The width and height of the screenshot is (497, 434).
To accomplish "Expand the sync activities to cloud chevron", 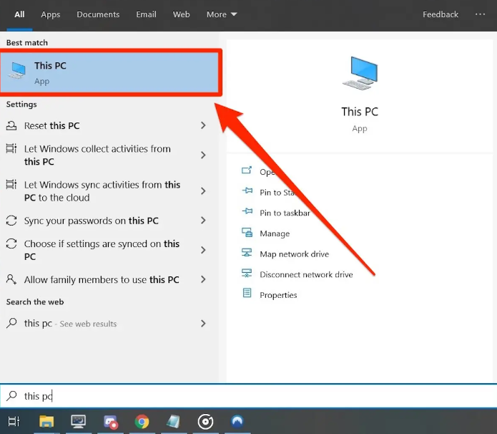I will (x=203, y=191).
